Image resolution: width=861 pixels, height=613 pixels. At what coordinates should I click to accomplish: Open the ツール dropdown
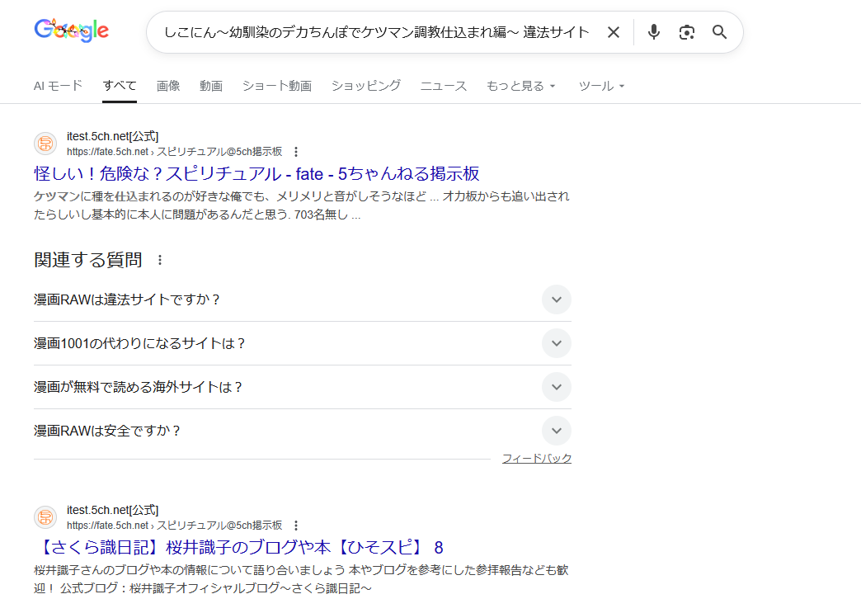601,85
